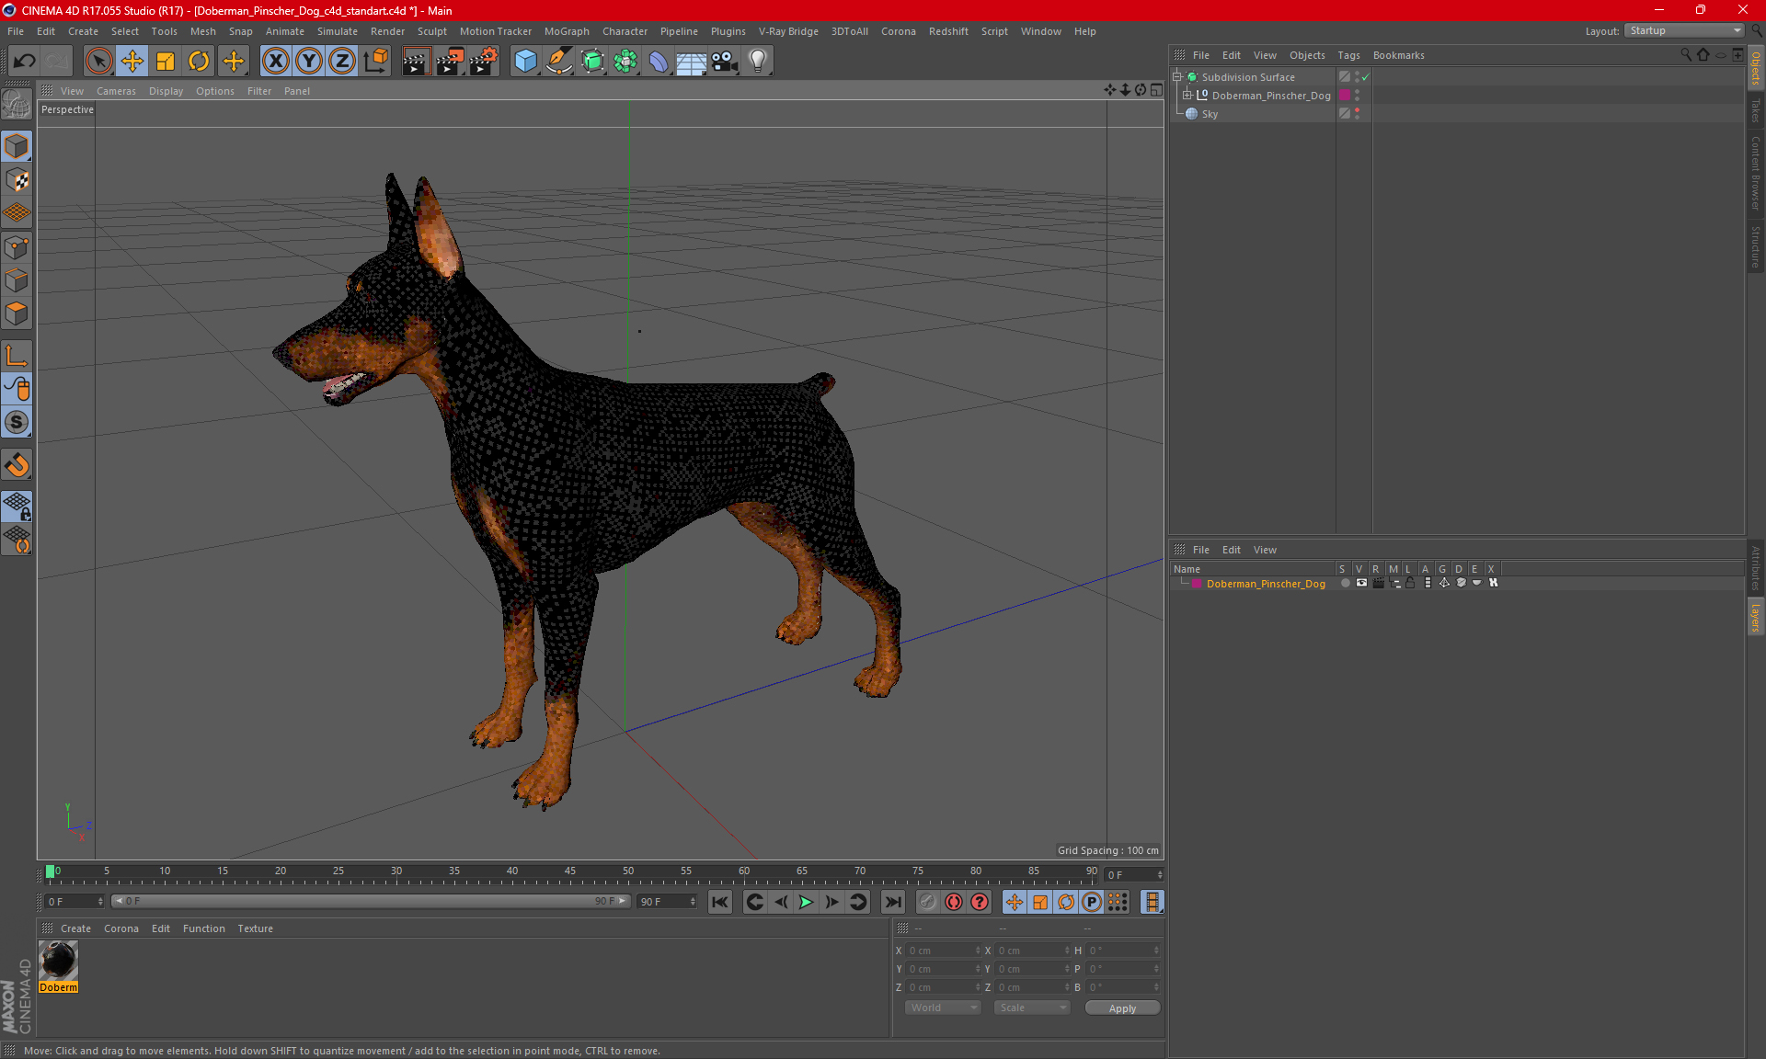
Task: Toggle Sky object visibility dots
Action: [x=1357, y=114]
